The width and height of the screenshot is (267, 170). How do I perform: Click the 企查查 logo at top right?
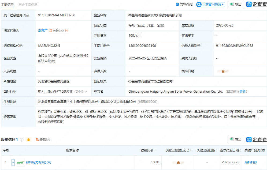[256, 4]
